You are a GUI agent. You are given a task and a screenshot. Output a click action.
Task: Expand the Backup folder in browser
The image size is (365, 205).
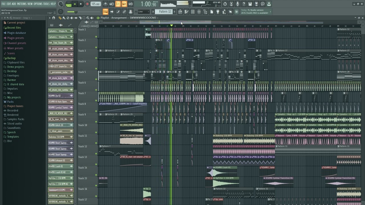click(x=11, y=58)
